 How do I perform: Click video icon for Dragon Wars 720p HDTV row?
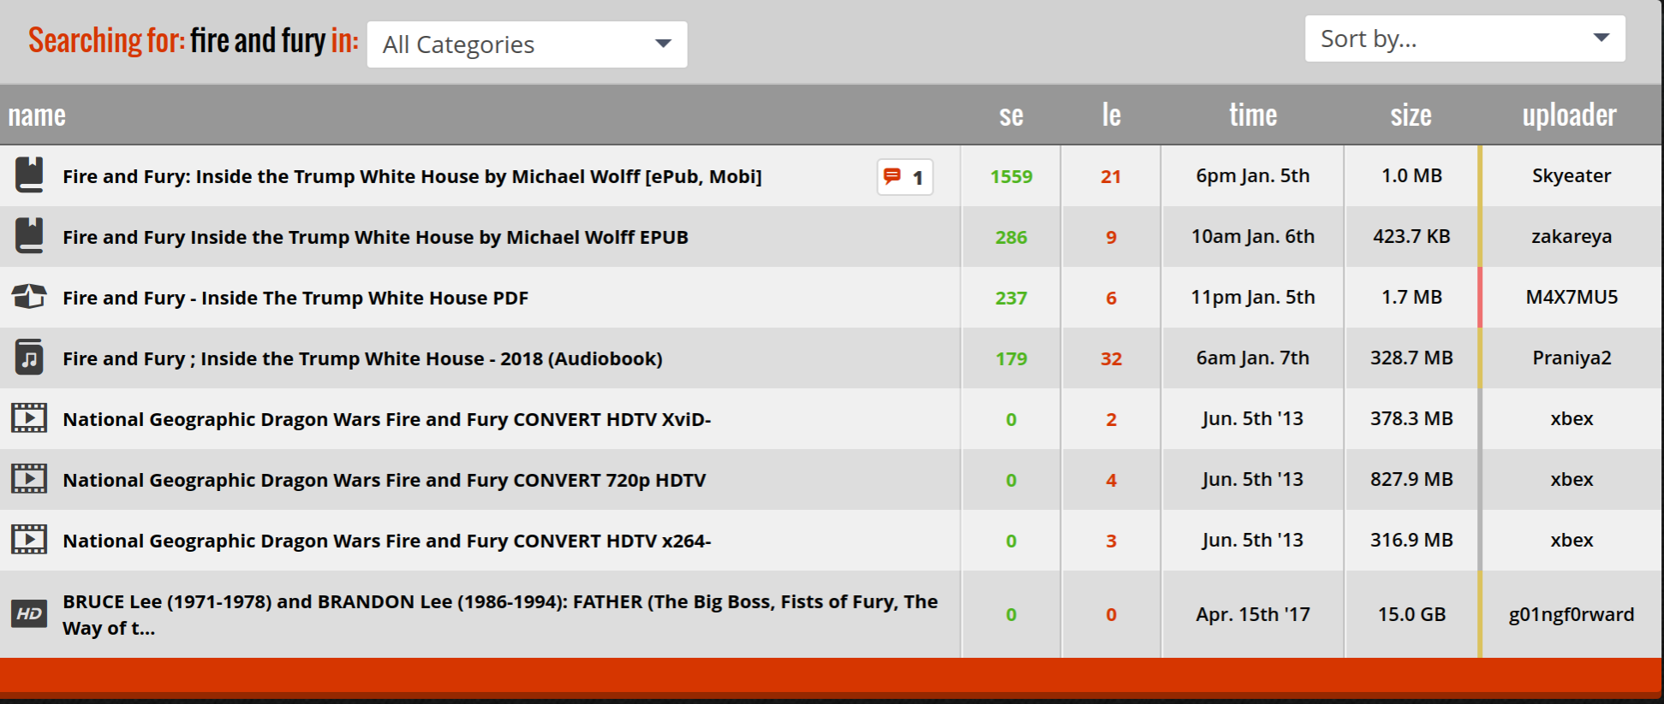29,479
